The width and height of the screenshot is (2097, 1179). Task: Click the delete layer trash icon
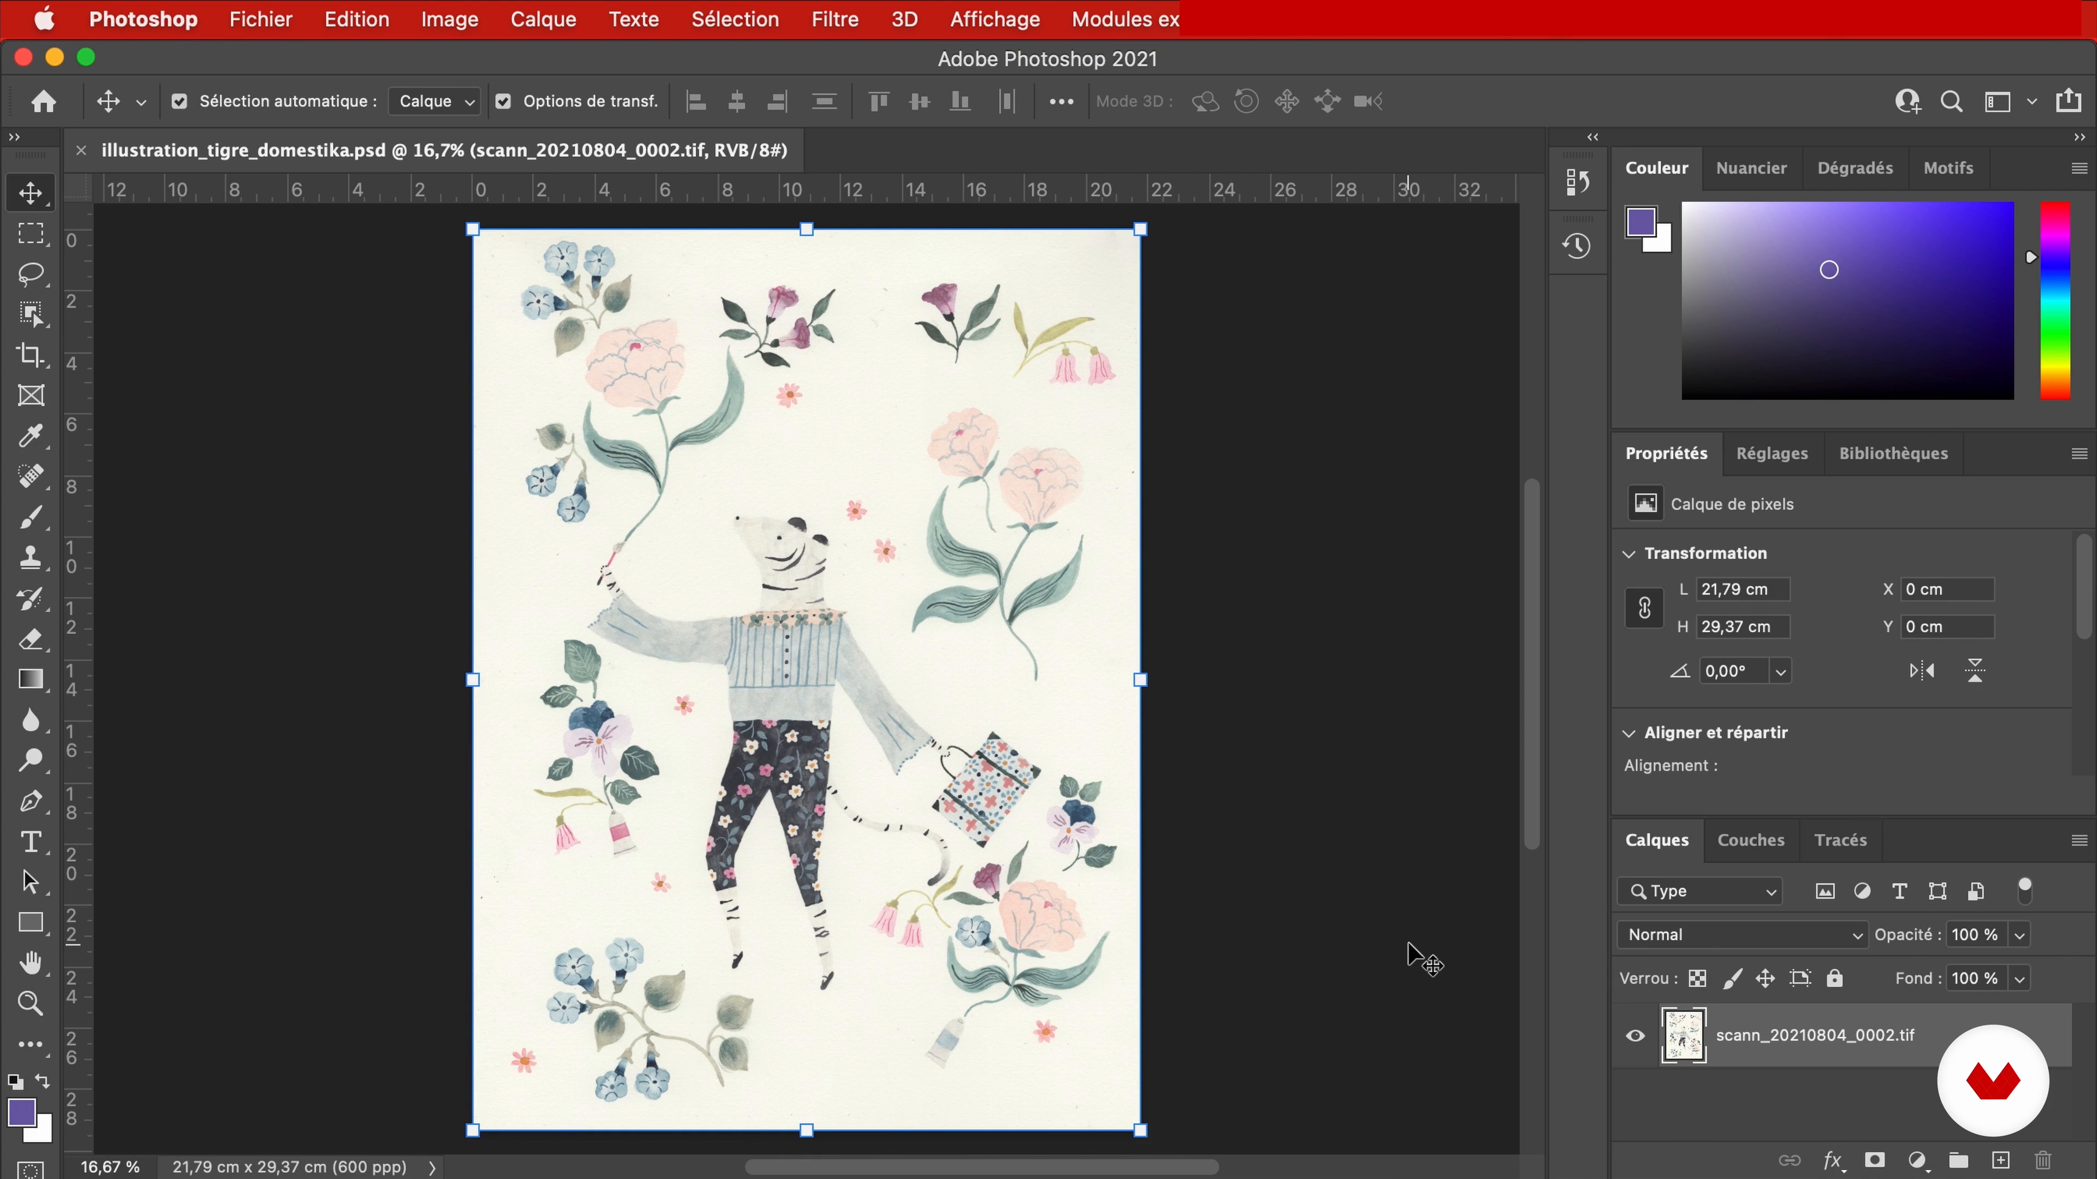(2042, 1160)
